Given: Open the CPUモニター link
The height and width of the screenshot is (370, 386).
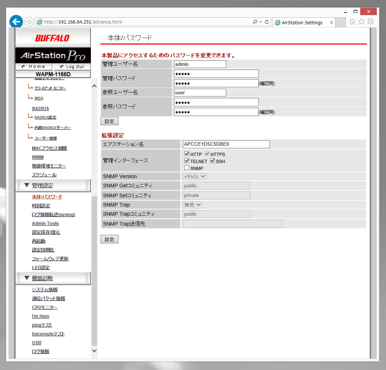Looking at the screenshot, I should pyautogui.click(x=45, y=307).
